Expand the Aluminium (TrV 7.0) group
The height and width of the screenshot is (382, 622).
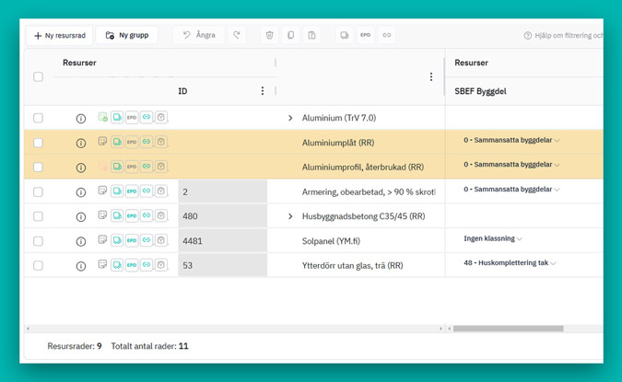click(290, 119)
